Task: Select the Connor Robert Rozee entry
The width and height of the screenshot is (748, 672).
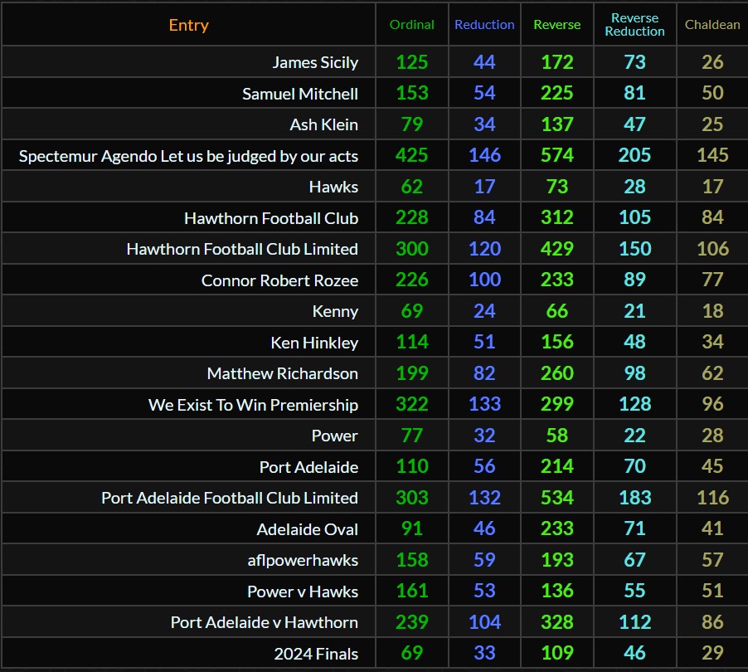Action: coord(279,280)
